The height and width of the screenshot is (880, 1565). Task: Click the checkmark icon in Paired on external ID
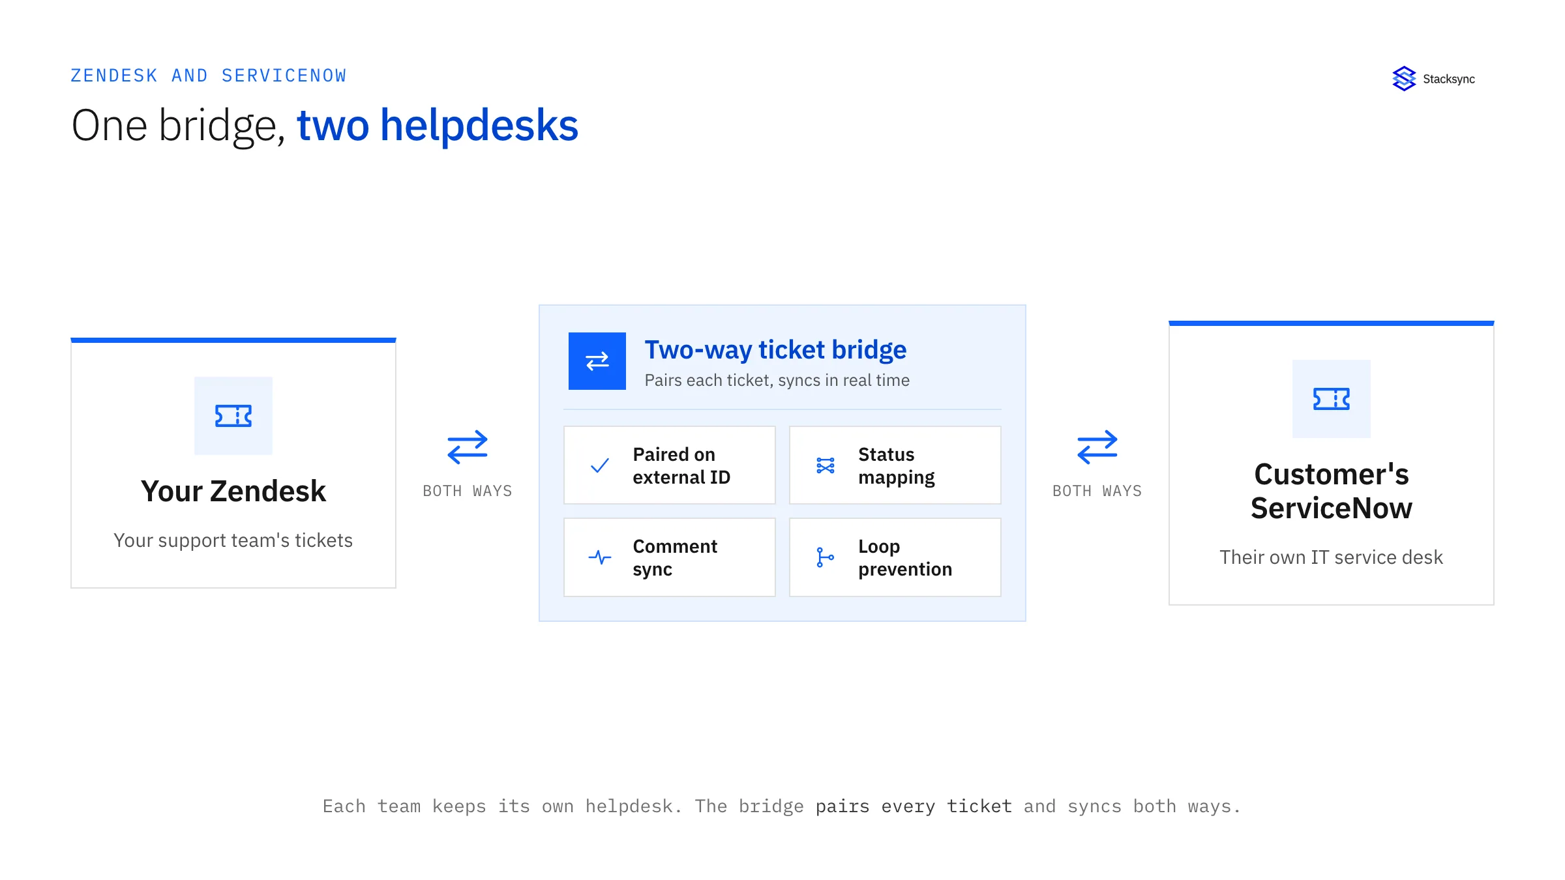600,465
